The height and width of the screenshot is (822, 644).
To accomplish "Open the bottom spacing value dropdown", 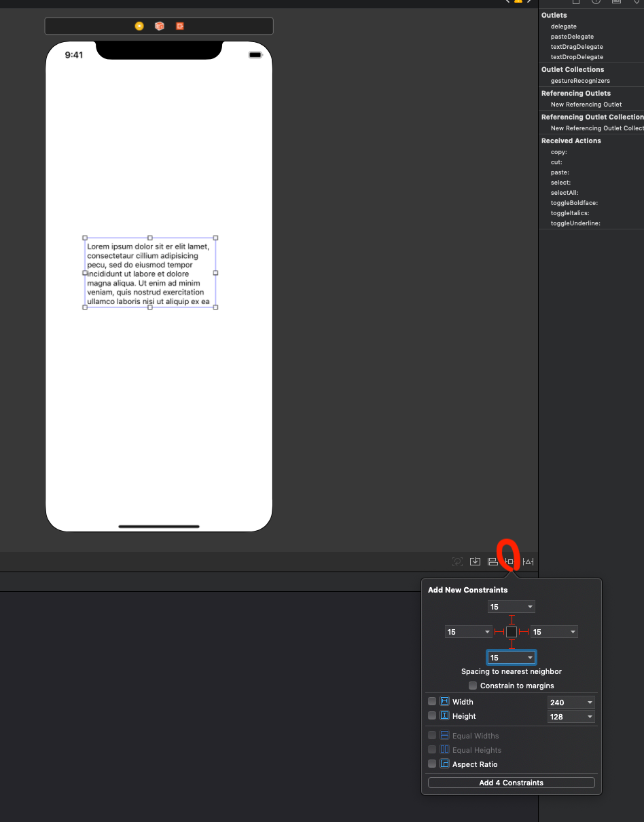I will click(531, 658).
